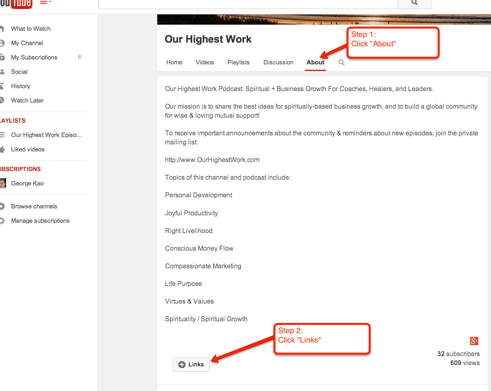This screenshot has height=391, width=491.
Task: Open Manage subscriptions
Action: coord(40,221)
